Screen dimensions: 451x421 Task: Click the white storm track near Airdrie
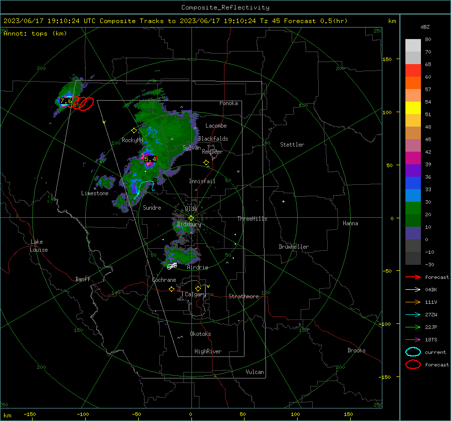click(172, 266)
